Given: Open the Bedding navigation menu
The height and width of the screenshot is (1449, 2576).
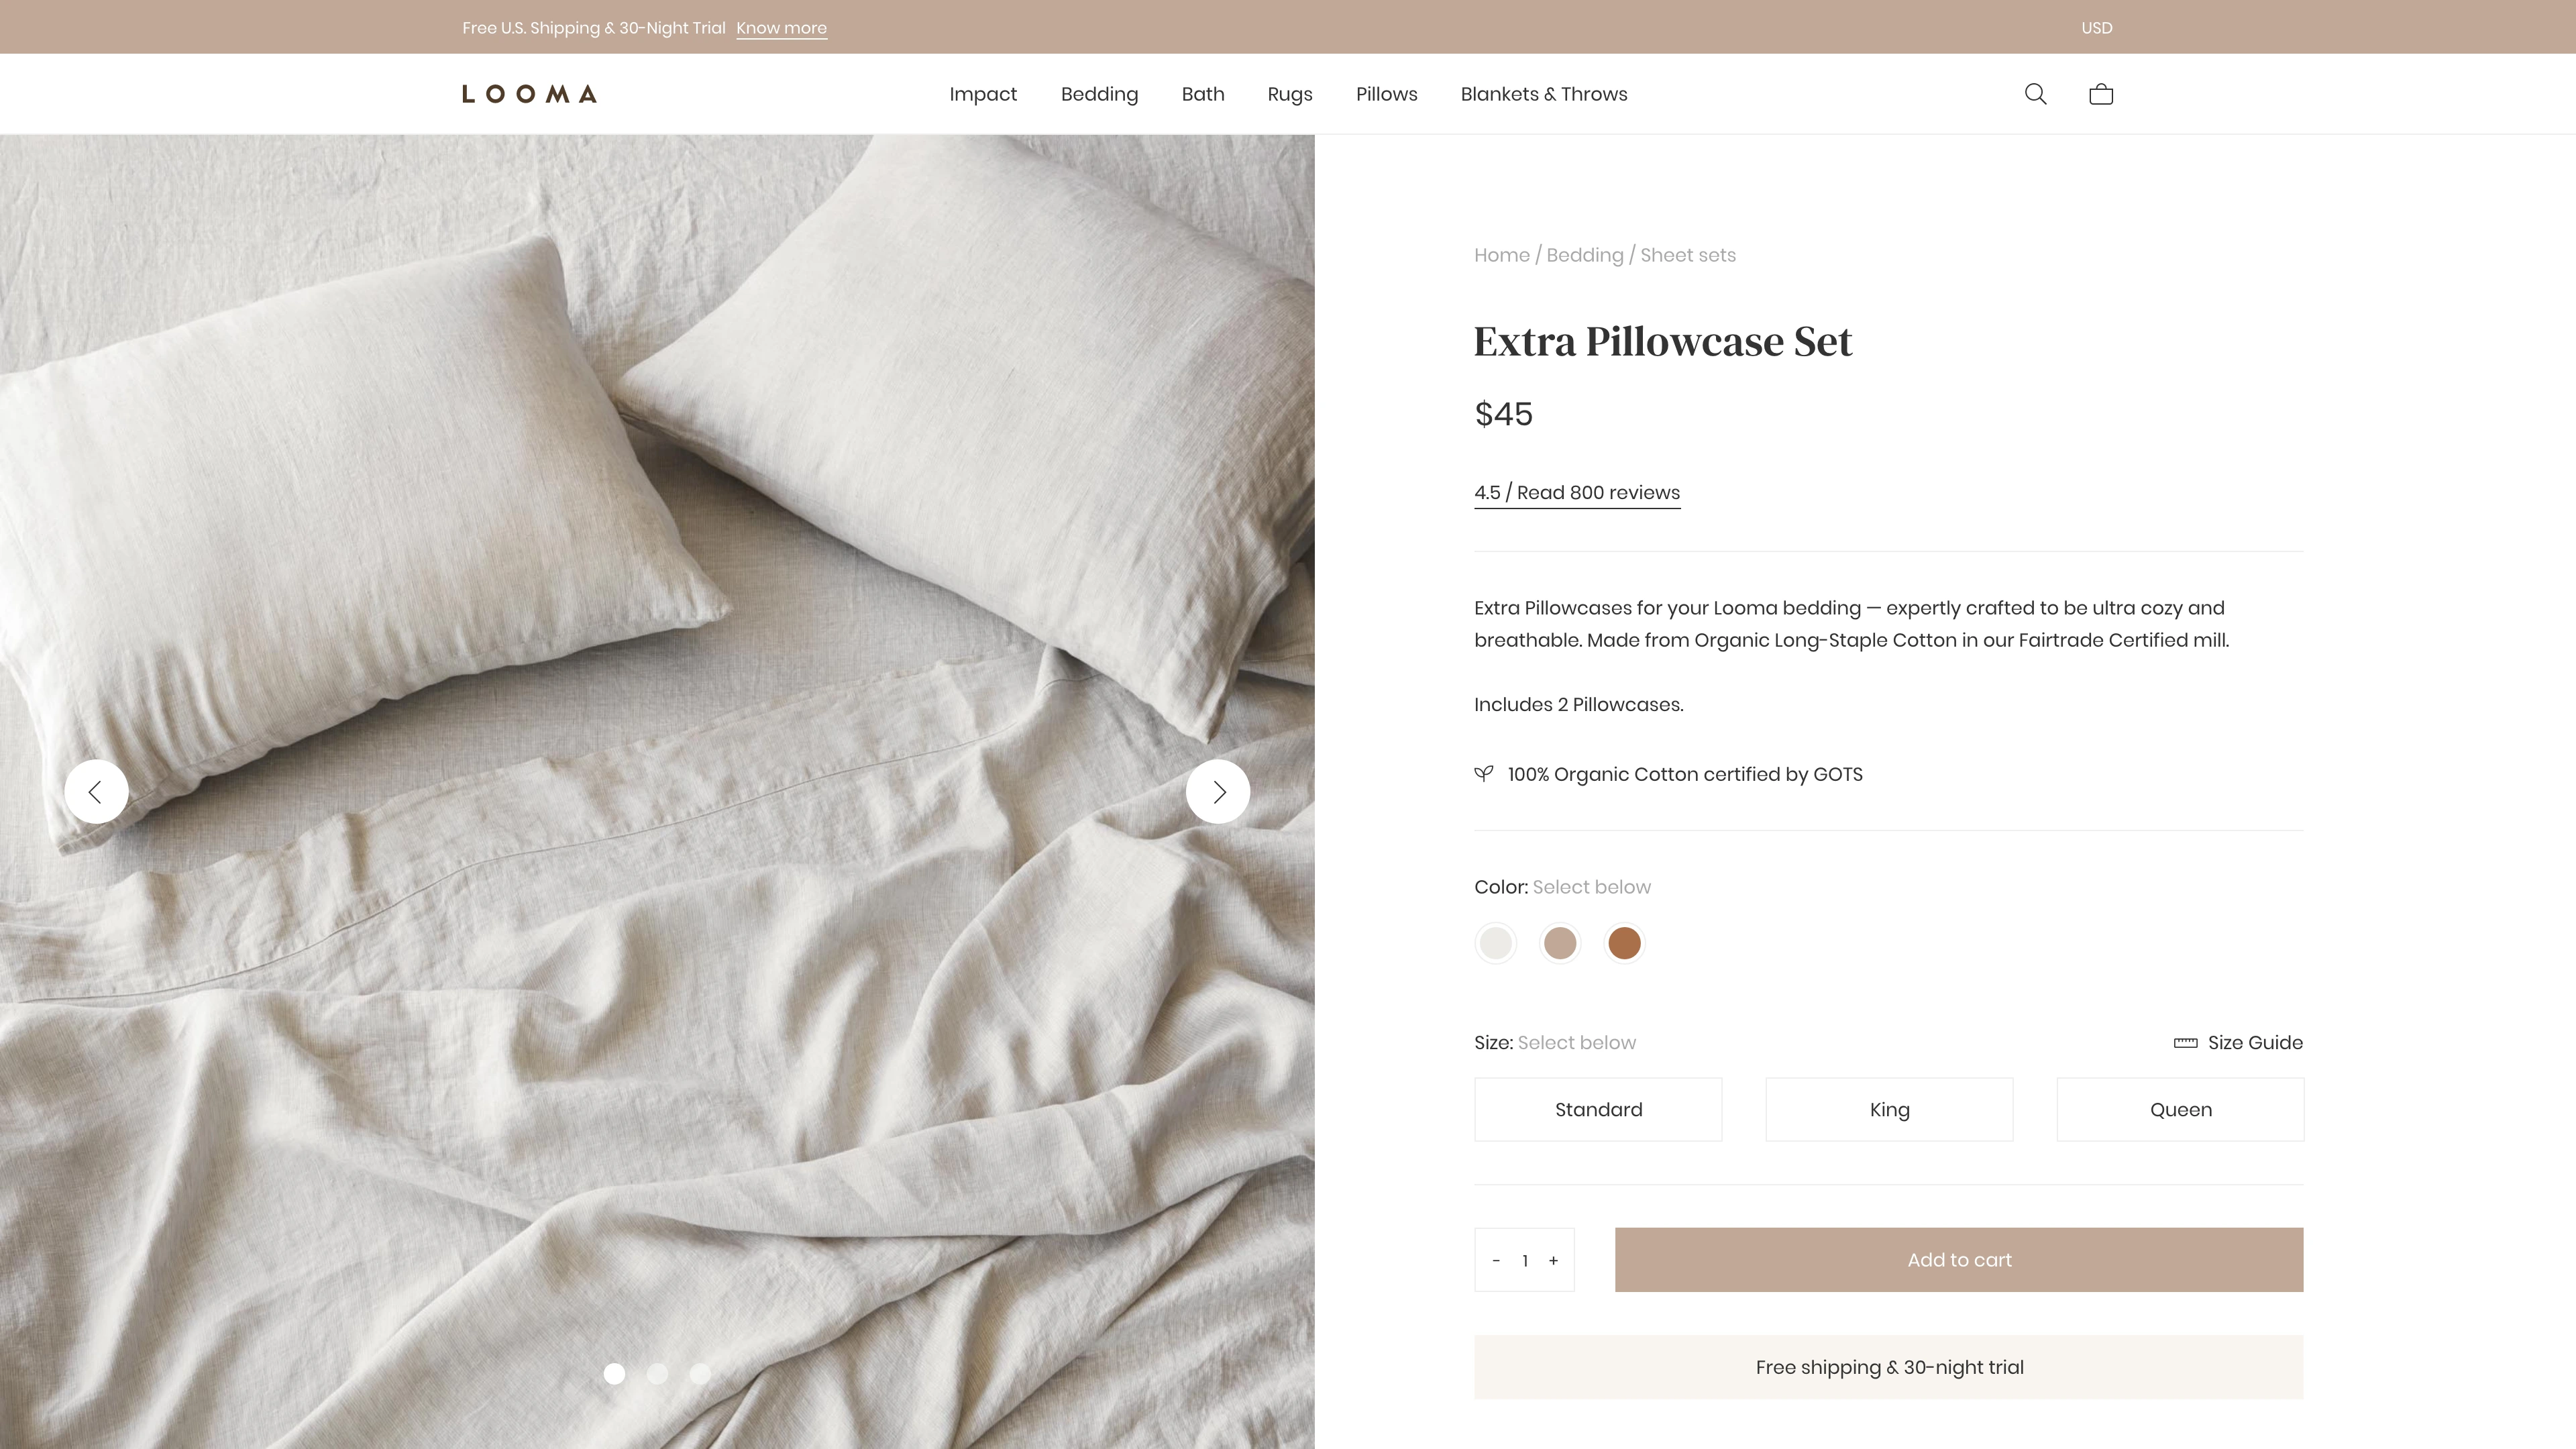Looking at the screenshot, I should pyautogui.click(x=1099, y=94).
